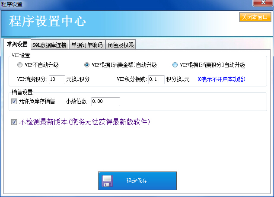
Task: Click the 程序设置中心 header title
Action: point(48,22)
